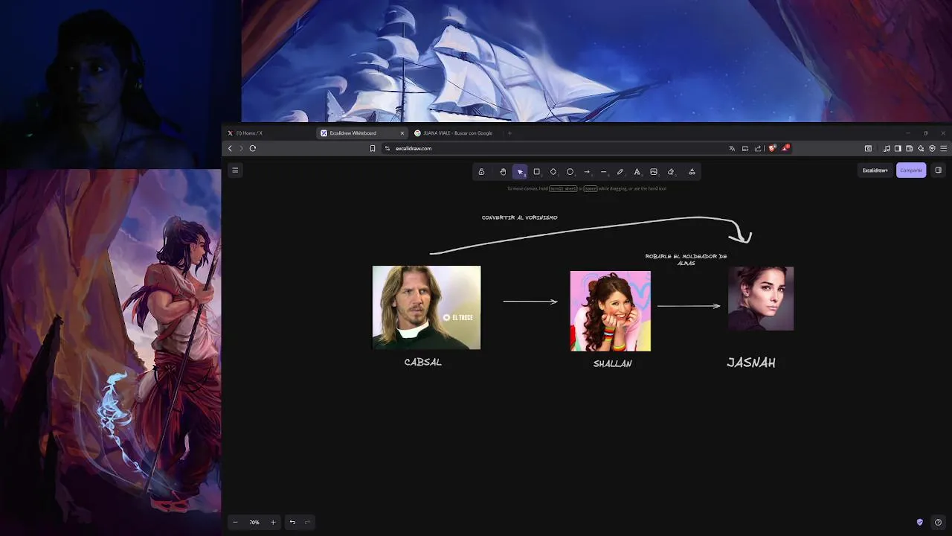Viewport: 952px width, 536px height.
Task: Toggle the lock tool active padlock
Action: [x=481, y=172]
